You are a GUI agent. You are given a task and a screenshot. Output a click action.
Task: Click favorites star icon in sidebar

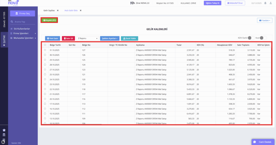coord(4,130)
